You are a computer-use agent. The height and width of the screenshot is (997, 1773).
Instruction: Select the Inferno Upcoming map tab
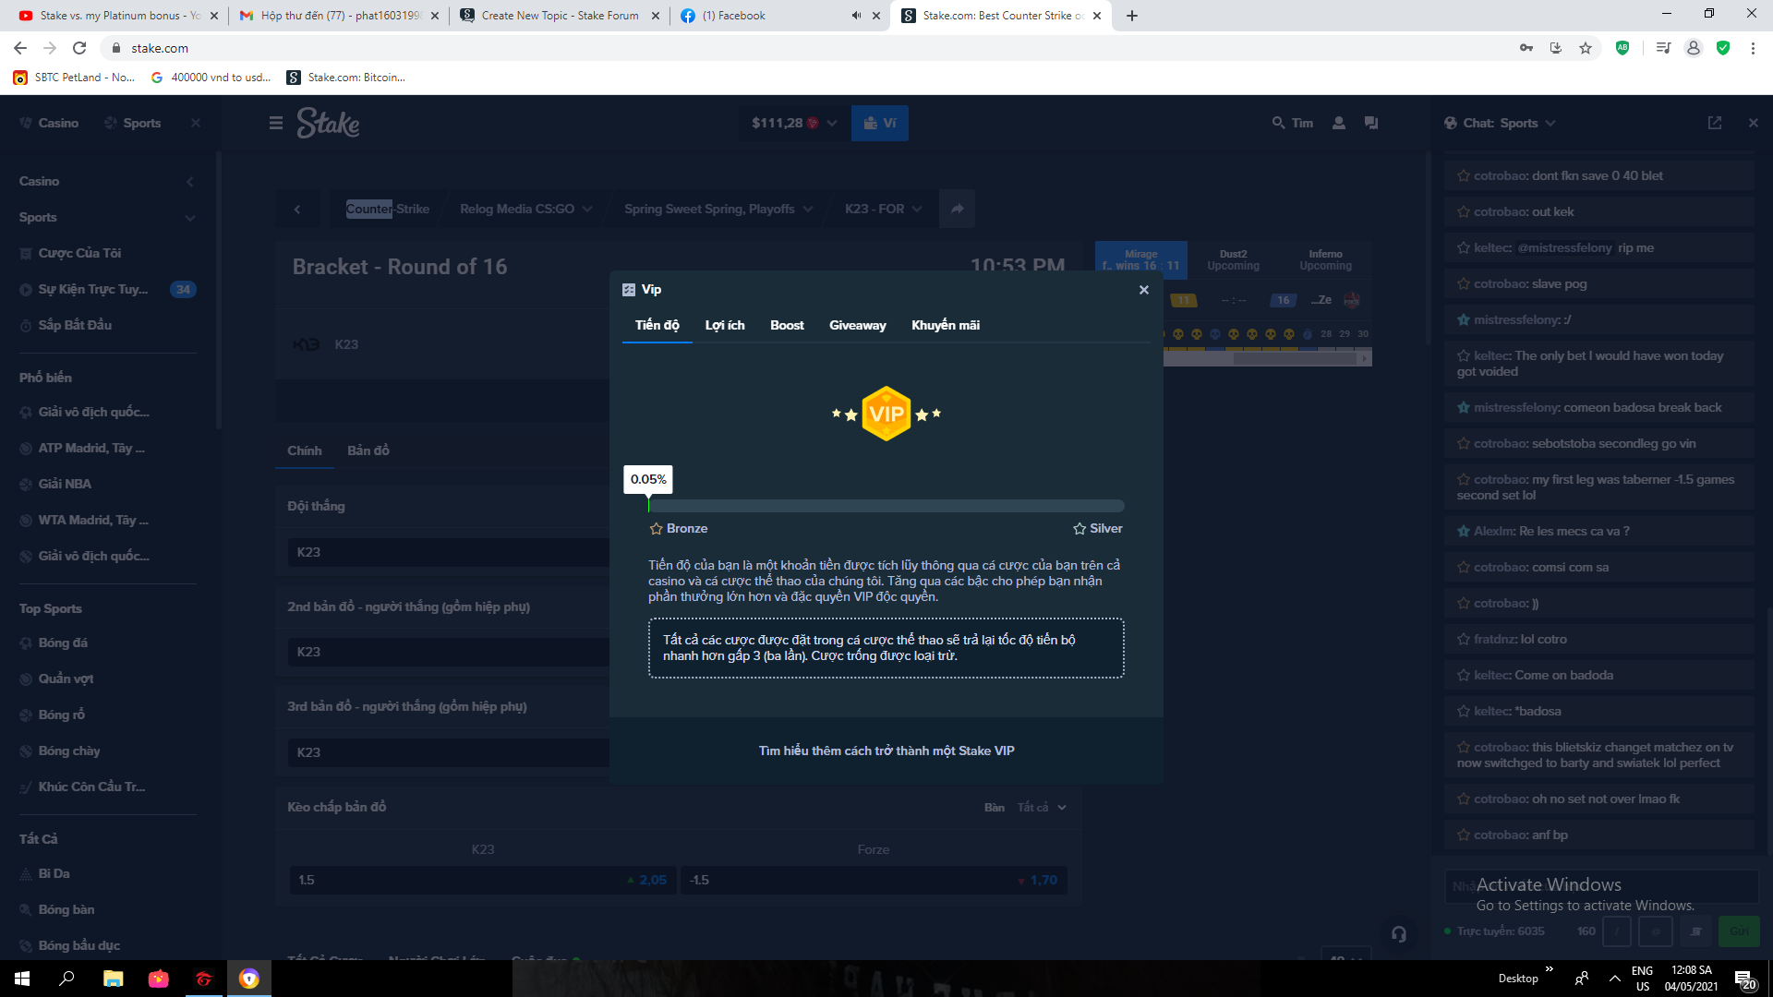(x=1325, y=260)
